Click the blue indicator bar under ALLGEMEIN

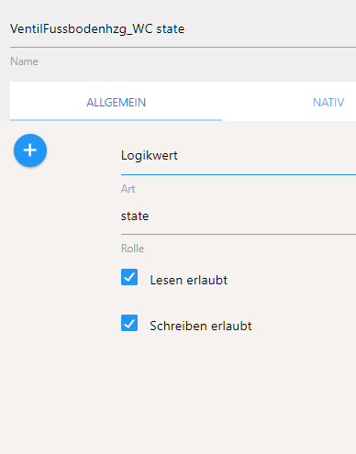[116, 120]
